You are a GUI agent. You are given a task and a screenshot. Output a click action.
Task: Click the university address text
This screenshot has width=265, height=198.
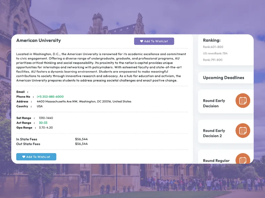84,102
